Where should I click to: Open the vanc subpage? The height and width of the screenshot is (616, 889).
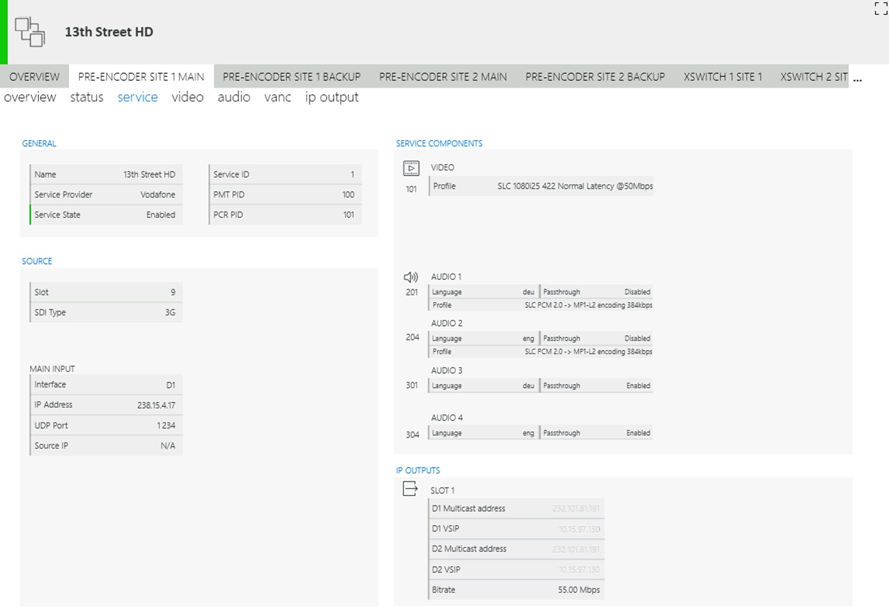coord(278,97)
